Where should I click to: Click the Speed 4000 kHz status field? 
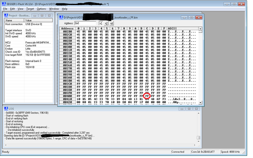click(231, 152)
